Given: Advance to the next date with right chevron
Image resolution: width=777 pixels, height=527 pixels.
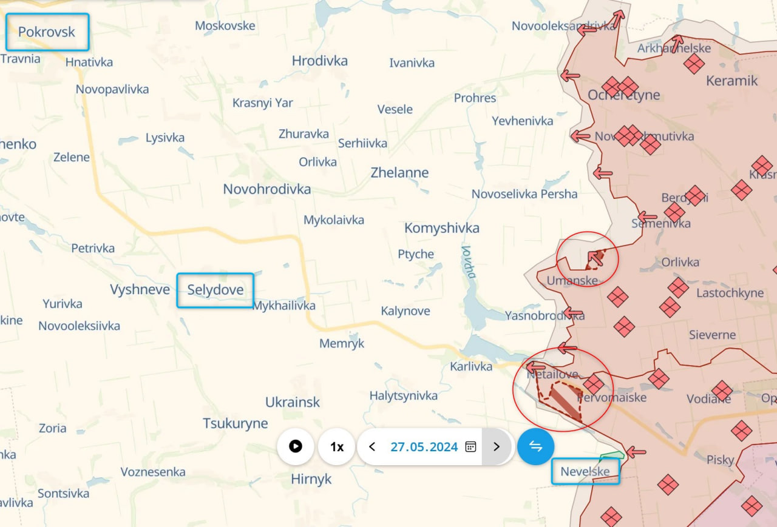Looking at the screenshot, I should point(497,446).
